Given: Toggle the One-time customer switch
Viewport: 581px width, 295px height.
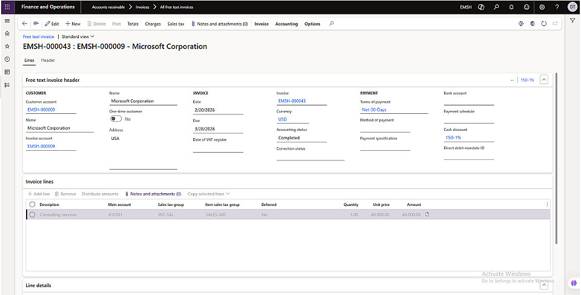Looking at the screenshot, I should [116, 119].
